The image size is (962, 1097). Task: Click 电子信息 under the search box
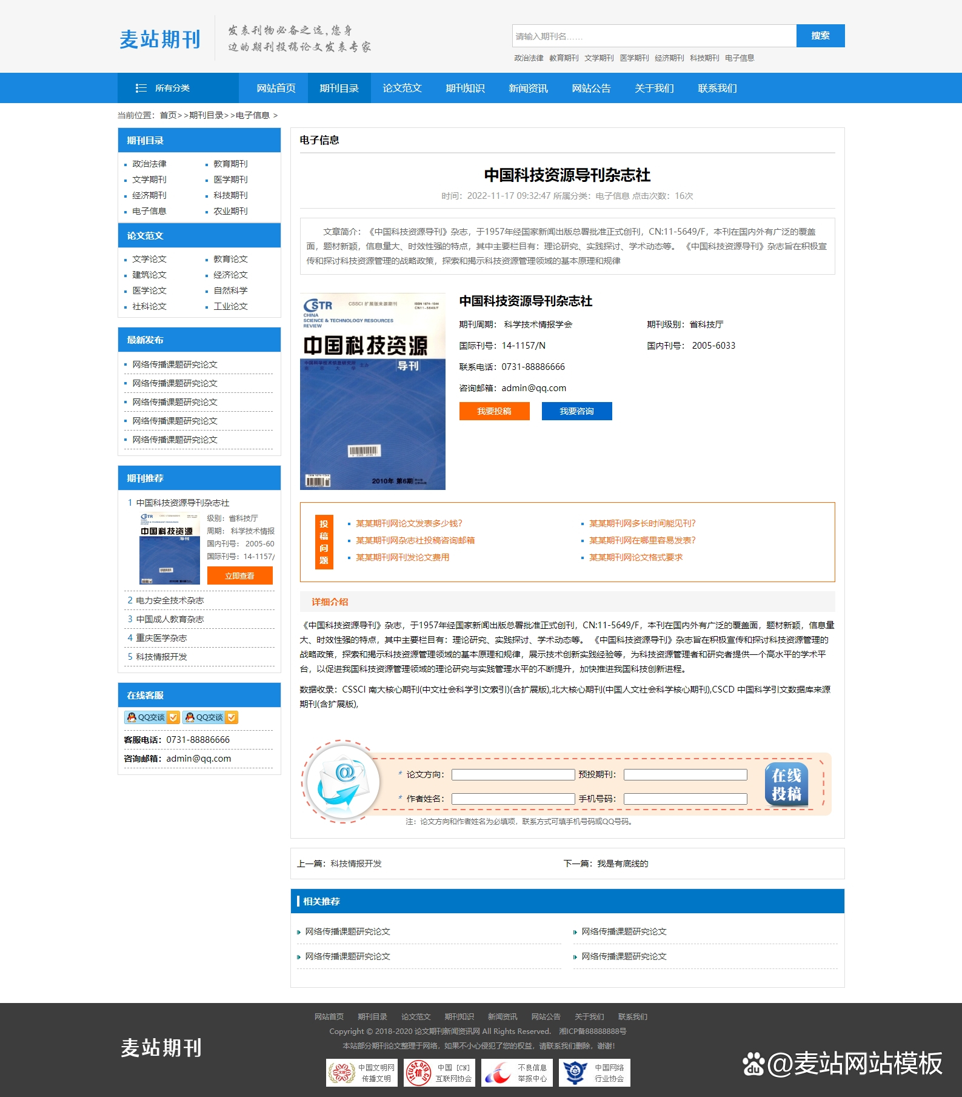(x=740, y=58)
